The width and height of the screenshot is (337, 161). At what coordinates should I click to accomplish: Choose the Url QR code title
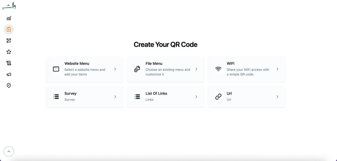pyautogui.click(x=229, y=94)
